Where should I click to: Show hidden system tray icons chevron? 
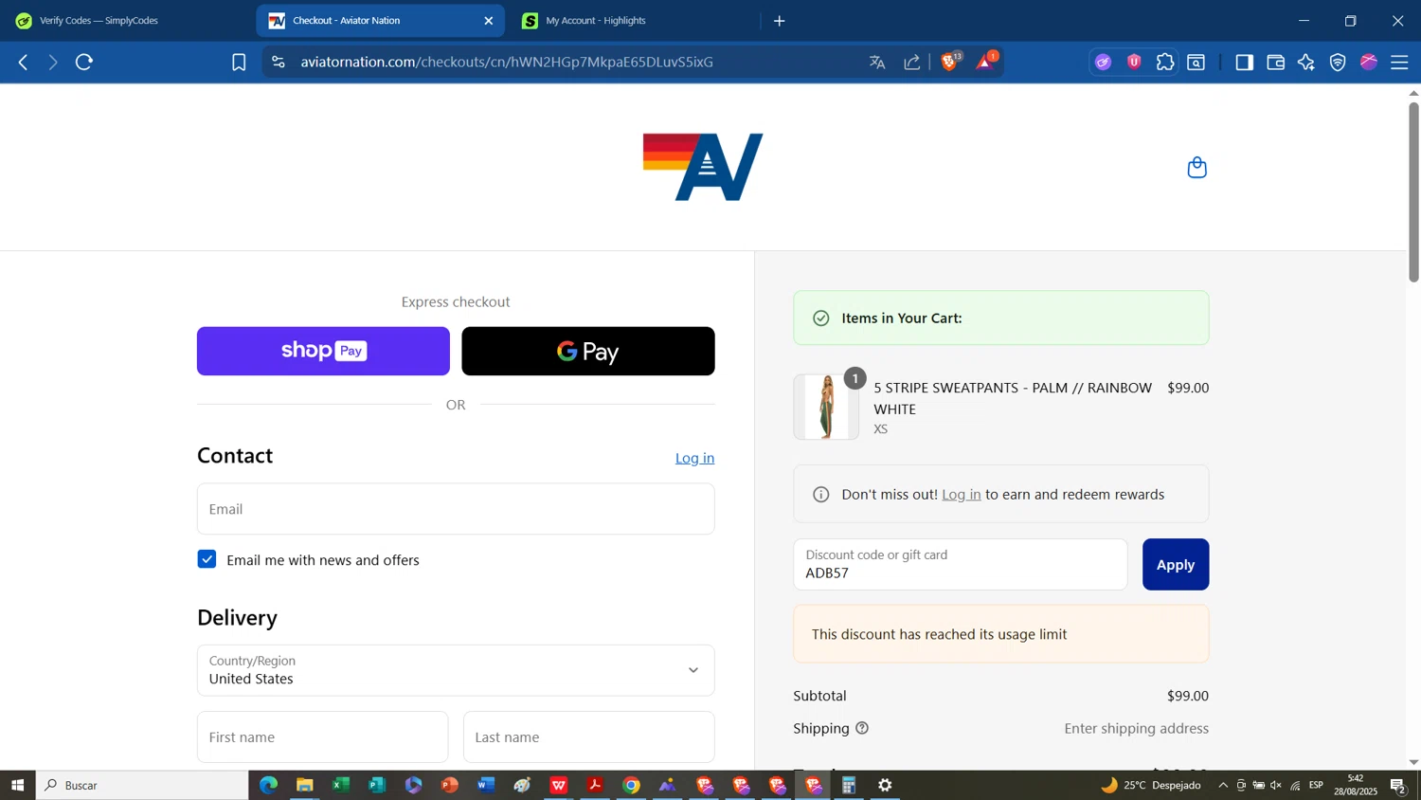tap(1223, 785)
